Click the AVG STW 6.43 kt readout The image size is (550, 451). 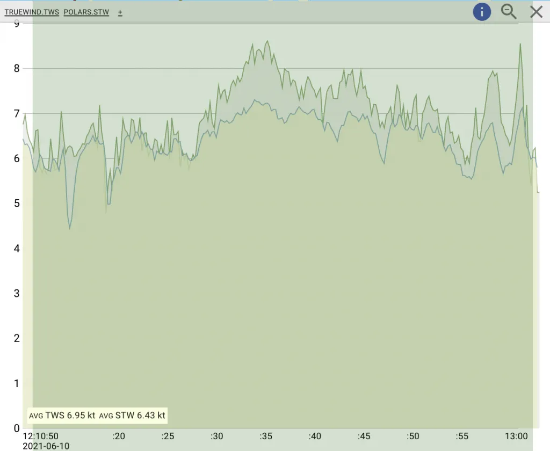[132, 415]
